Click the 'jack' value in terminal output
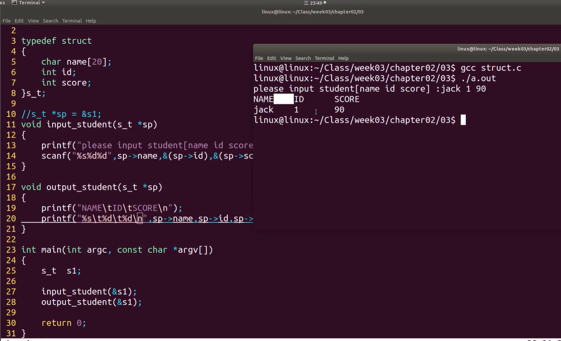 [x=264, y=110]
